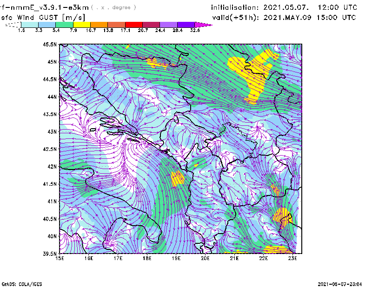Click the model name 'nmmE_v3.9.1-e3km' text
The width and height of the screenshot is (372, 287).
48,7
